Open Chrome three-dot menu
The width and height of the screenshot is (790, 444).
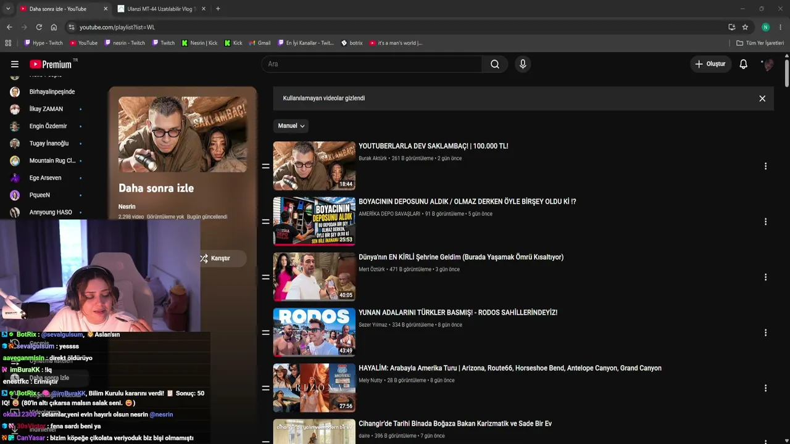(x=781, y=27)
